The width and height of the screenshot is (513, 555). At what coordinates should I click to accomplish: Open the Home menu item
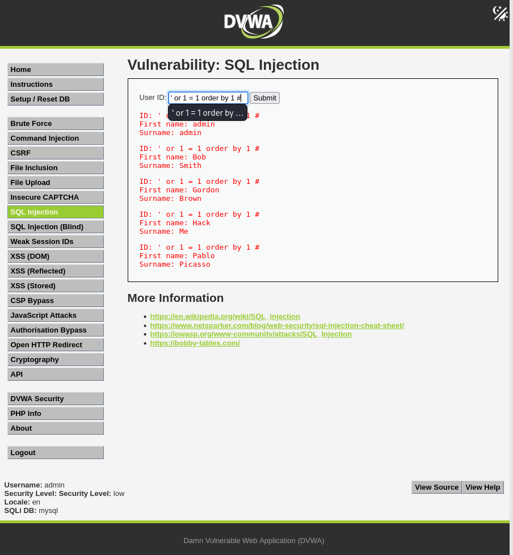pos(56,70)
